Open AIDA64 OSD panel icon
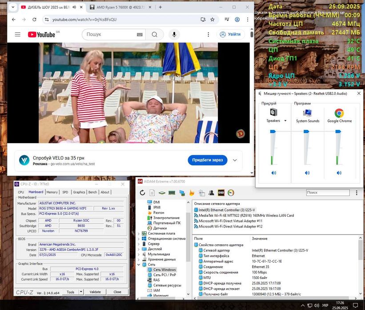365x310 pixels. (x=221, y=192)
